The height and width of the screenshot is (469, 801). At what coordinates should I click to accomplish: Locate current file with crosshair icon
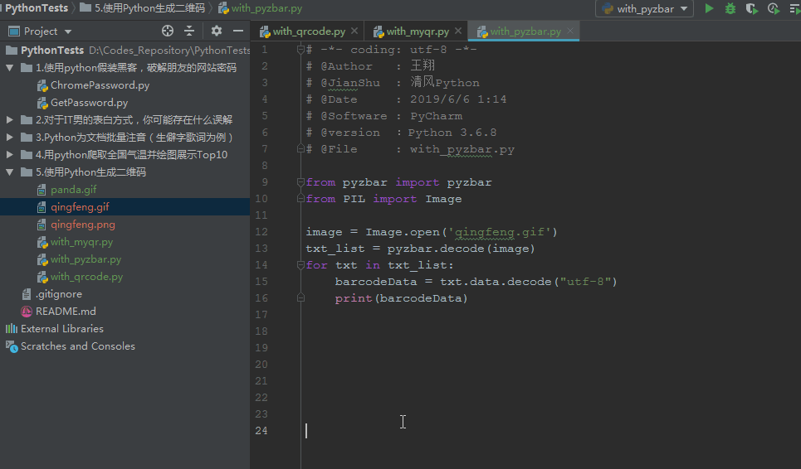(168, 31)
